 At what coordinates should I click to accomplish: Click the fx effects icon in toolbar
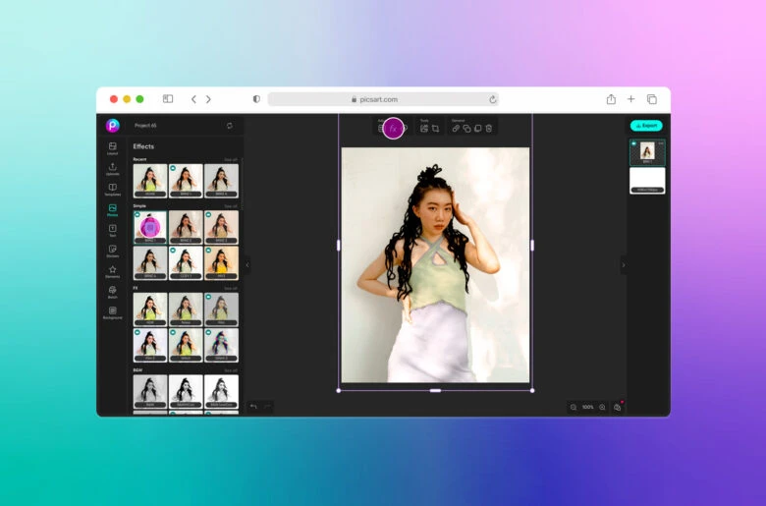point(393,128)
